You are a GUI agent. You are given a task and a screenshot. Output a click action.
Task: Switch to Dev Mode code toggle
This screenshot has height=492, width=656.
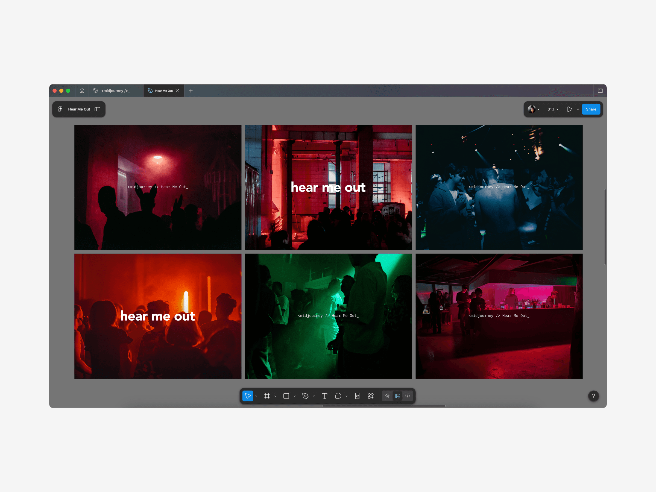[x=408, y=396]
